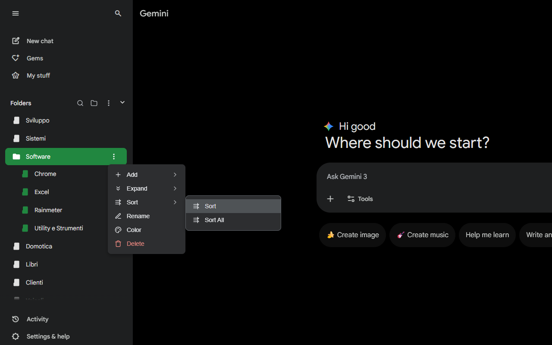This screenshot has height=345, width=552.
Task: Click the Settings gear icon
Action: pyautogui.click(x=16, y=336)
